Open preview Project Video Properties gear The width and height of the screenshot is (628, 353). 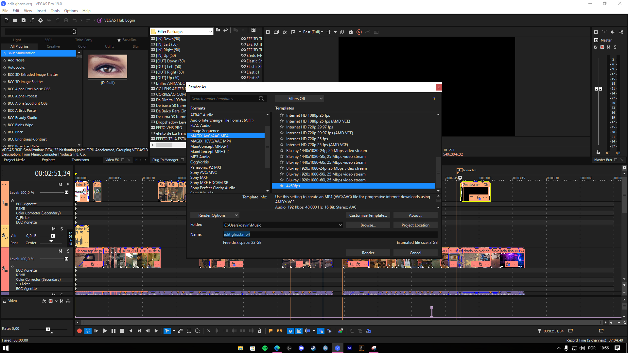(268, 32)
